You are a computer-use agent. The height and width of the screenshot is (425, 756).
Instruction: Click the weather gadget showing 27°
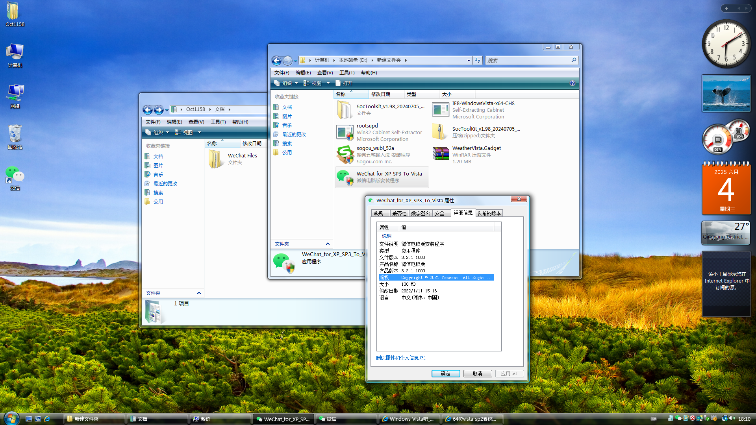click(726, 233)
